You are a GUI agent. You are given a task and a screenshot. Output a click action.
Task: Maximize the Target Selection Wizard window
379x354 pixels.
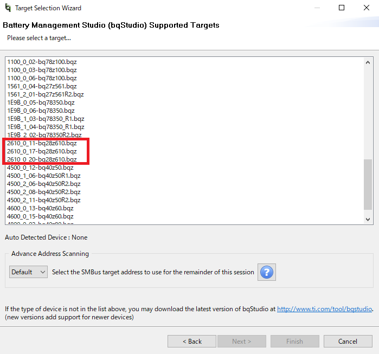point(342,8)
